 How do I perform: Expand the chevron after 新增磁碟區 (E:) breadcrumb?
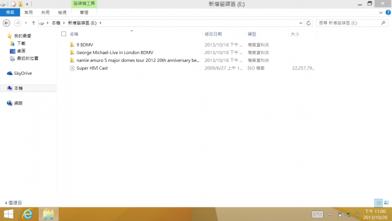[100, 23]
